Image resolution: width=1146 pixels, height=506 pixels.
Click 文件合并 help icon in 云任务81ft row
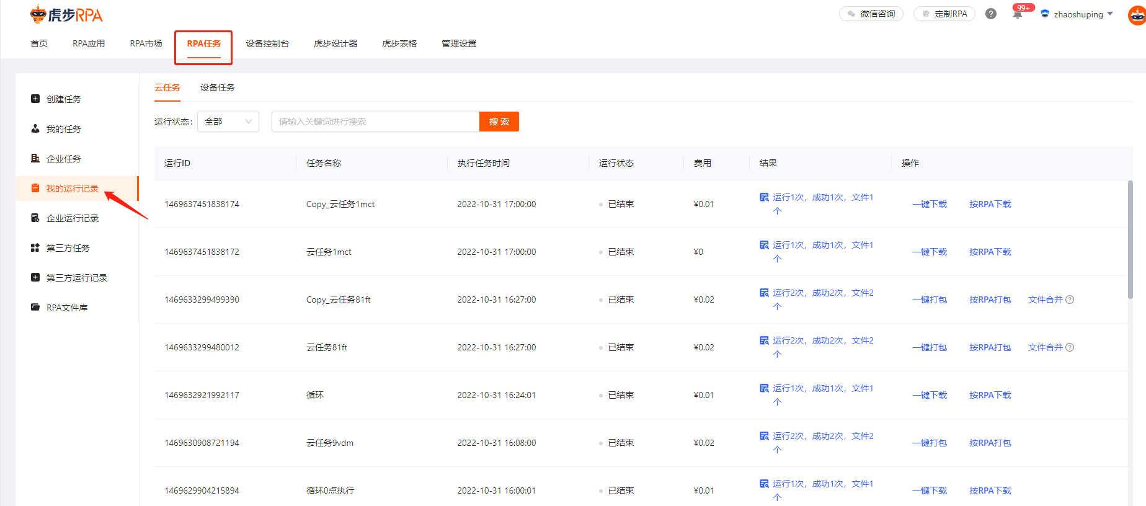click(1070, 347)
